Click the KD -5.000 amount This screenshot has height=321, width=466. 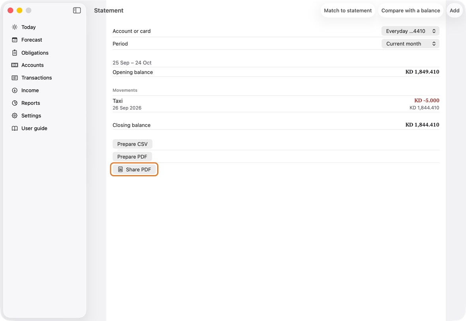(427, 100)
